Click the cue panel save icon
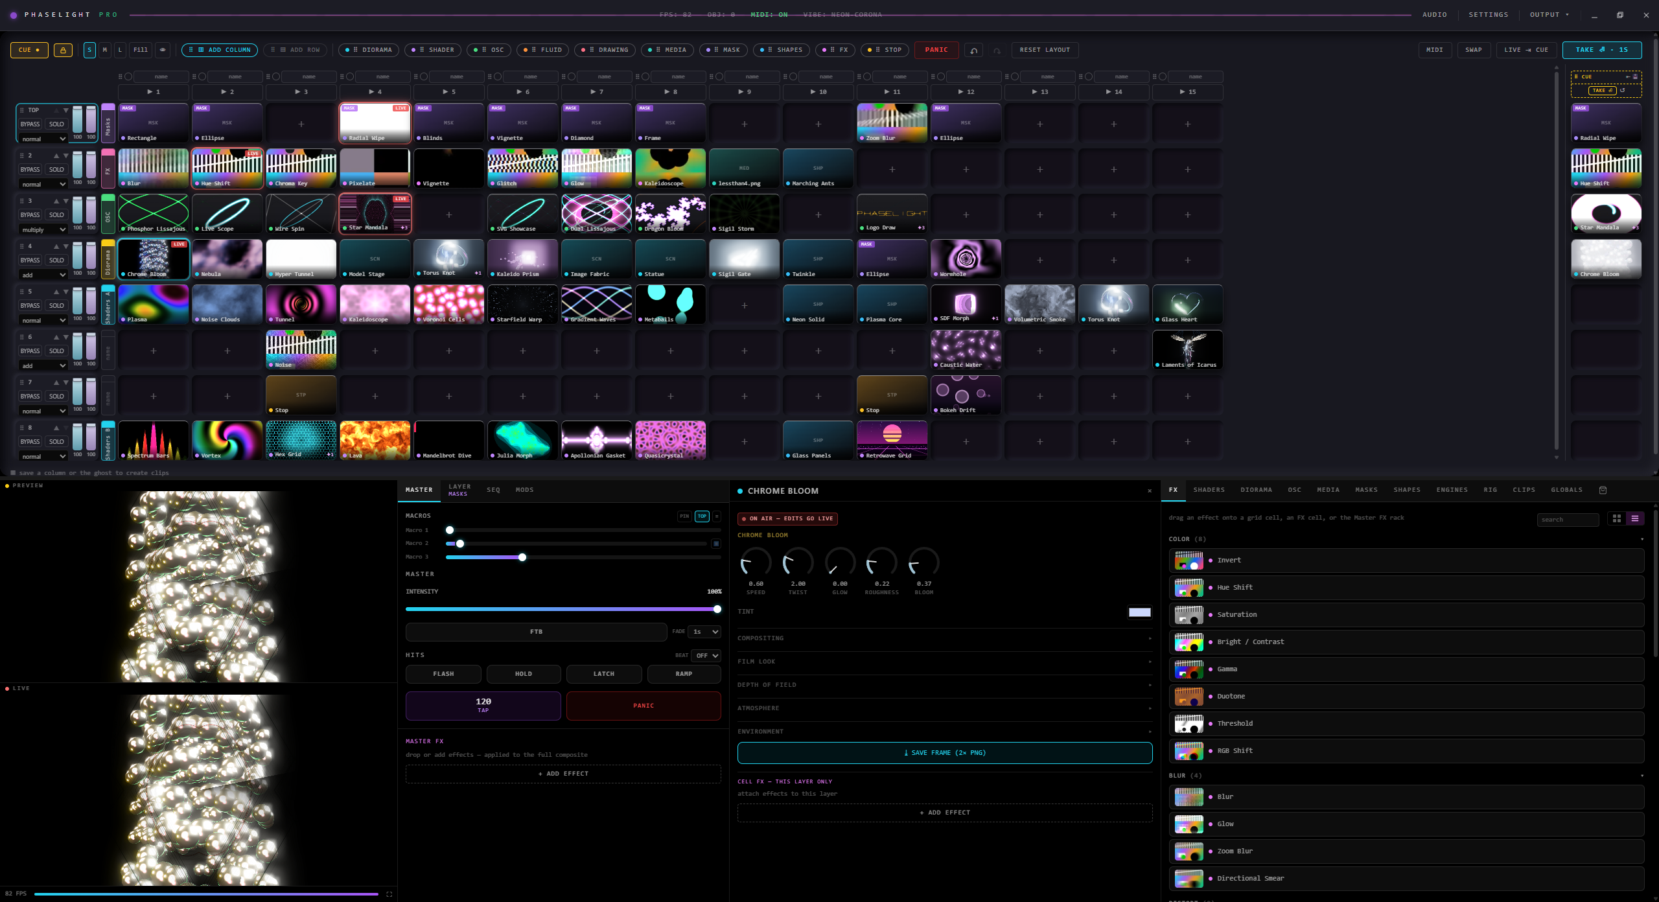1659x902 pixels. click(1635, 76)
